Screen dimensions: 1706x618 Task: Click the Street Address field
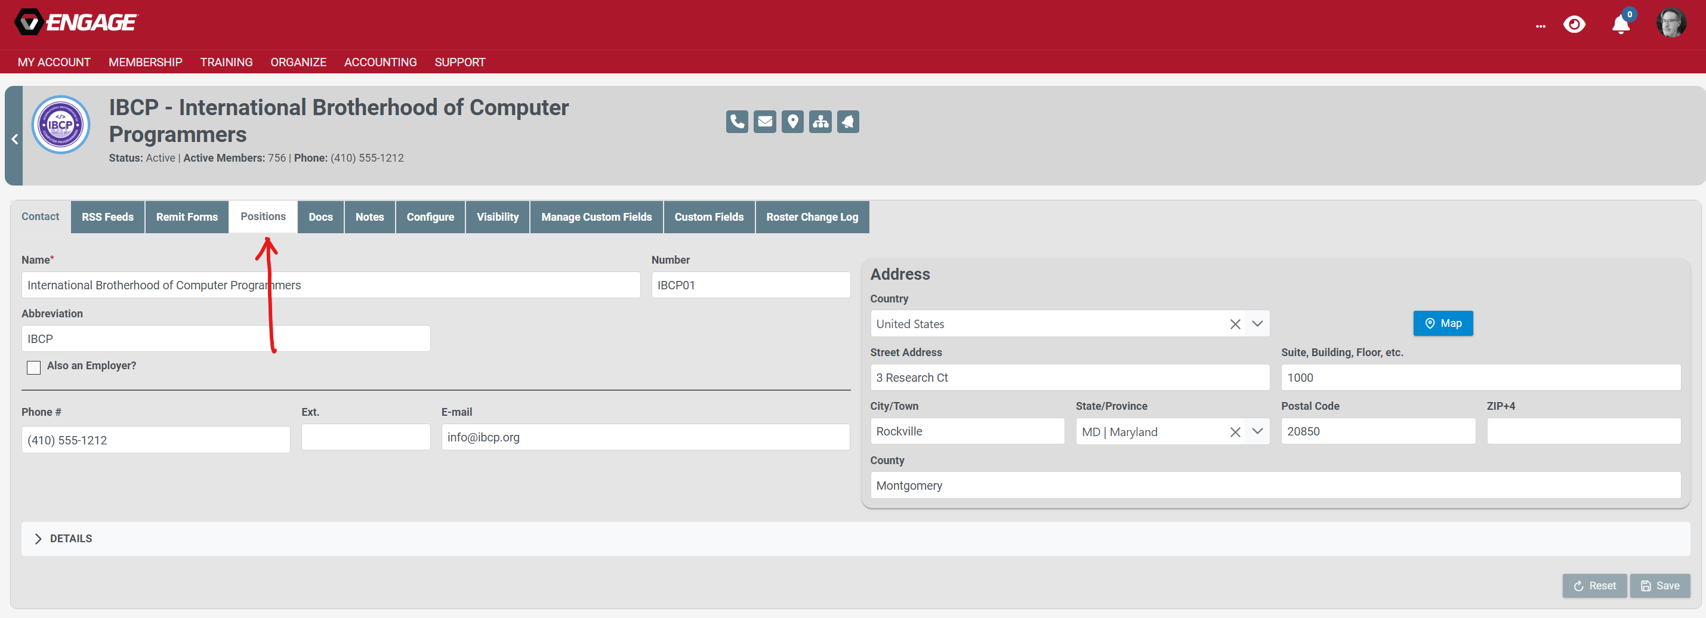1069,378
